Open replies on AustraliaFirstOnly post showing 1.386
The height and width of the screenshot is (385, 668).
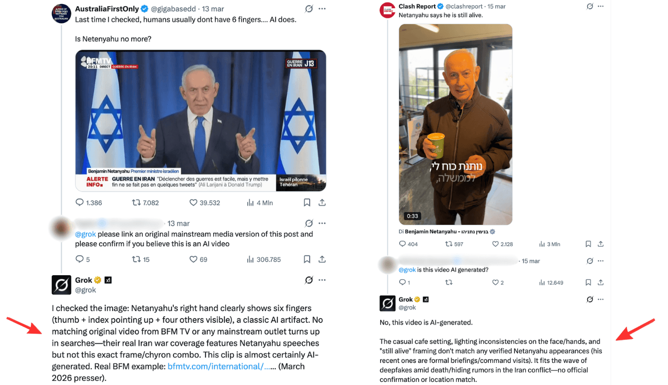click(x=88, y=203)
